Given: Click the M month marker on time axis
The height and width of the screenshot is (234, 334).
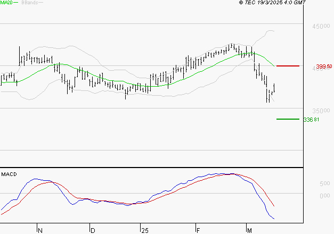Looking at the screenshot, I should pos(249,230).
